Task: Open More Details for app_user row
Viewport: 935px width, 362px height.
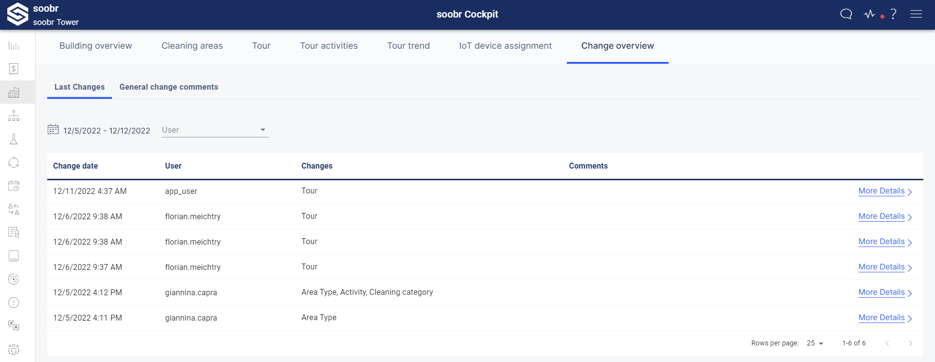Action: [885, 191]
